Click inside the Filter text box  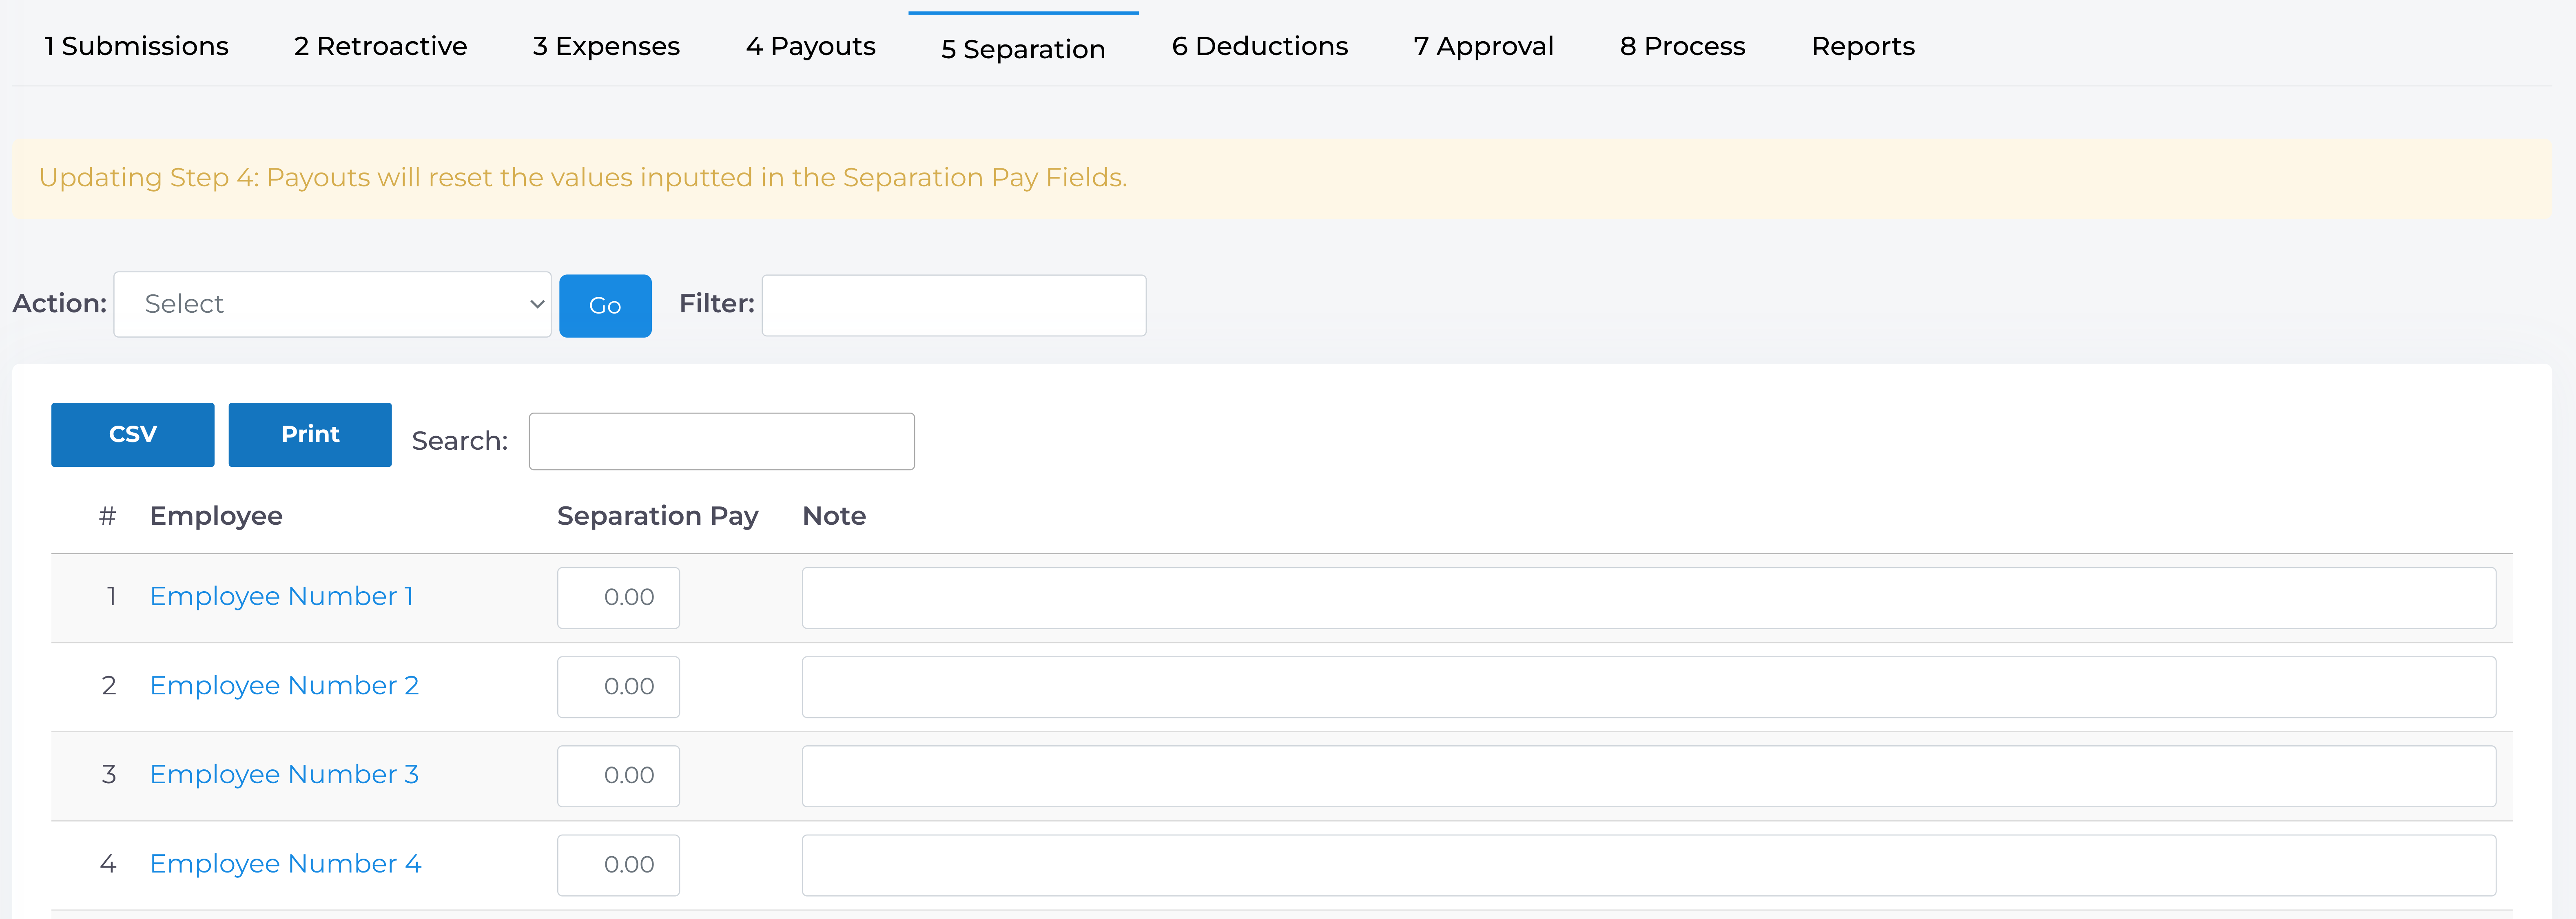[x=952, y=304]
